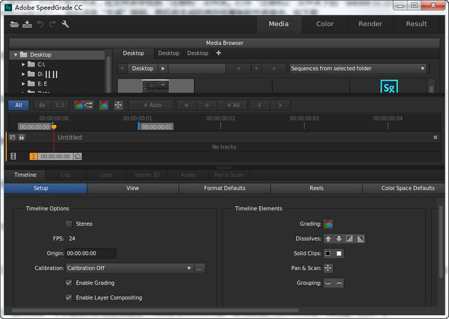Open preferences with the wrench icon

click(65, 24)
